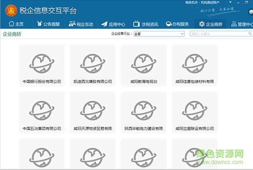Click the TV icon for 涉税资讯
253x170 pixels.
point(137,24)
